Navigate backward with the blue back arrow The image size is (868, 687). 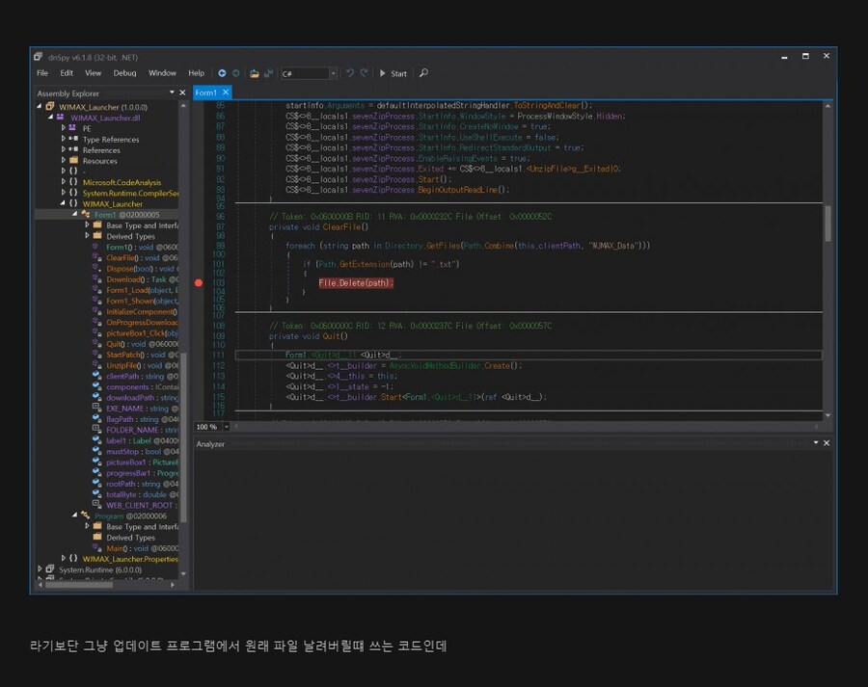click(222, 73)
